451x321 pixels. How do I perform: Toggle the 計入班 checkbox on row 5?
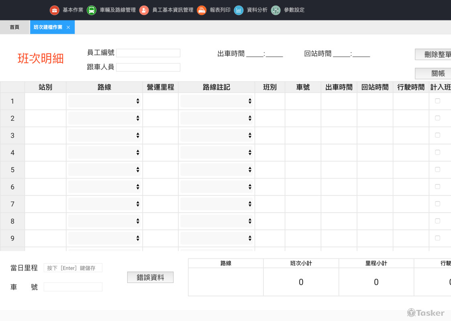[437, 169]
